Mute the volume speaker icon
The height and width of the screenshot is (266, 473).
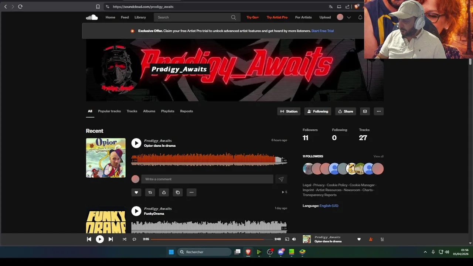tap(294, 239)
